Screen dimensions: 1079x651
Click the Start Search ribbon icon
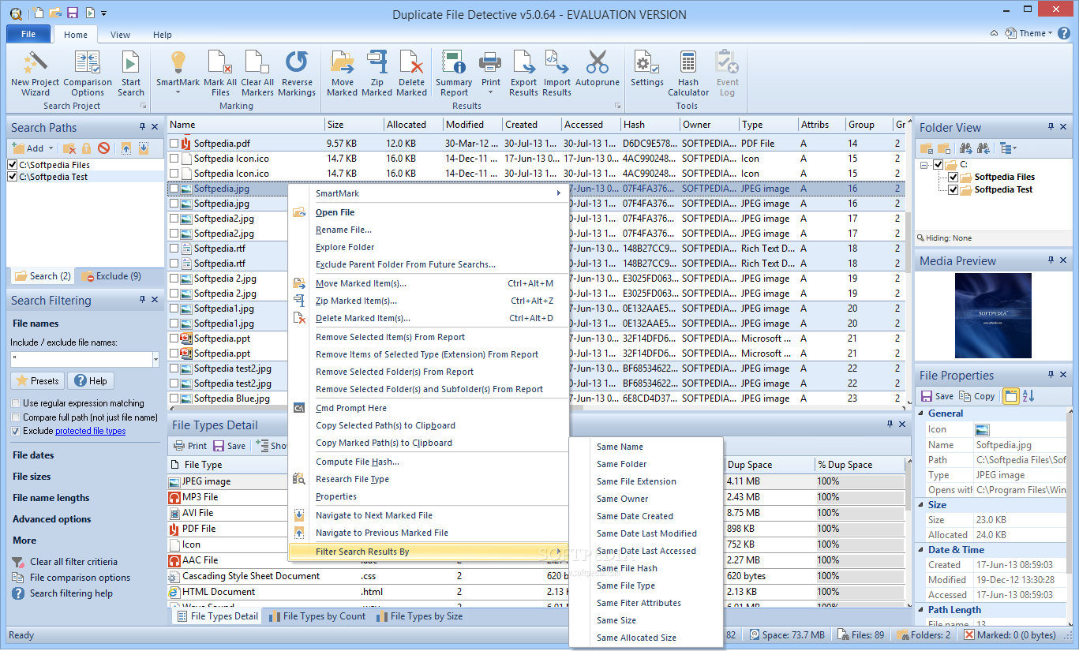click(131, 73)
